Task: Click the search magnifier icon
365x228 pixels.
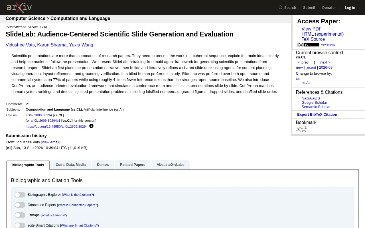Action: pos(281,7)
